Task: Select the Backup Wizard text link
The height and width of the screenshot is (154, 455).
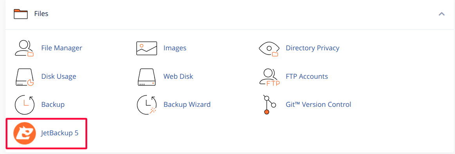Action: click(x=187, y=104)
